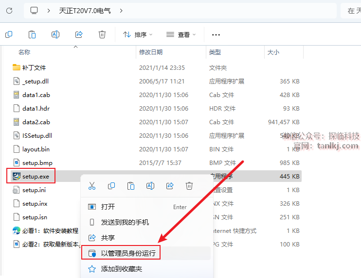This screenshot has width=361, height=278.
Task: Sort by the 修改日期 column header
Action: 151,52
